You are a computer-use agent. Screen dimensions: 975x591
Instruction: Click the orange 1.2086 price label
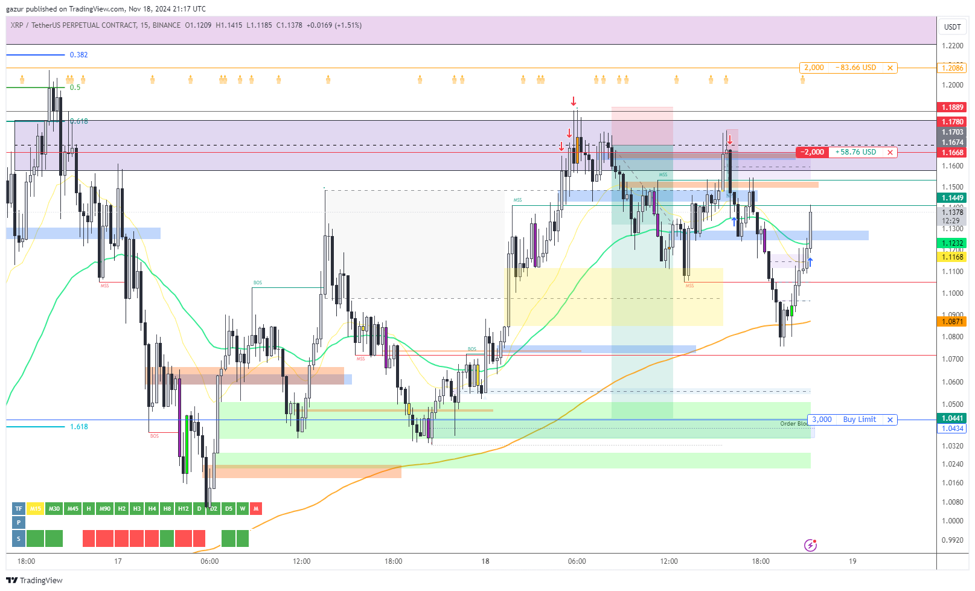pos(953,68)
